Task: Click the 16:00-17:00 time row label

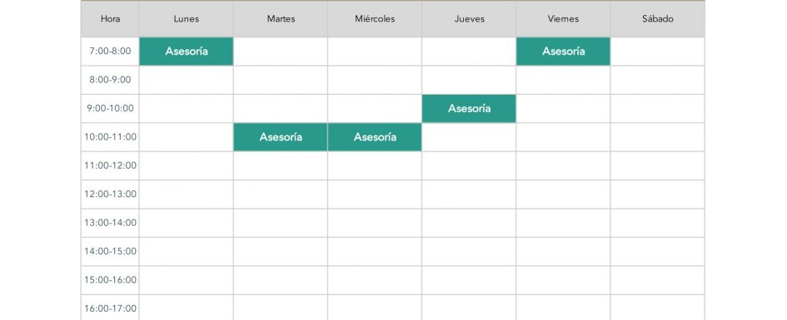Action: (110, 308)
